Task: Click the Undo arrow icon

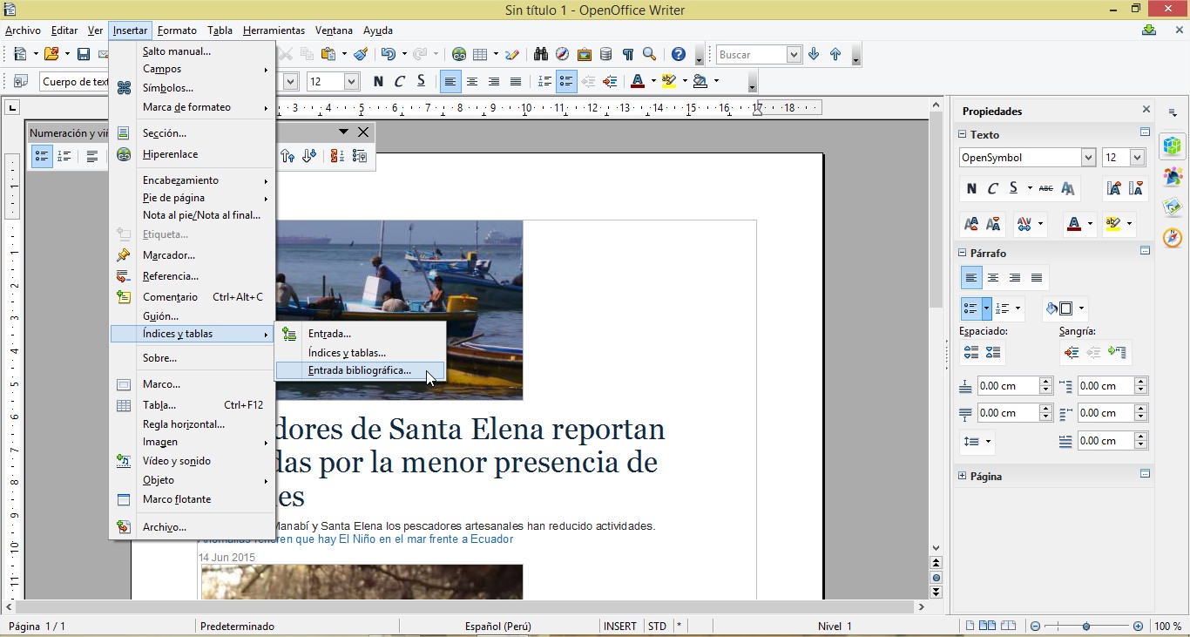Action: point(388,54)
